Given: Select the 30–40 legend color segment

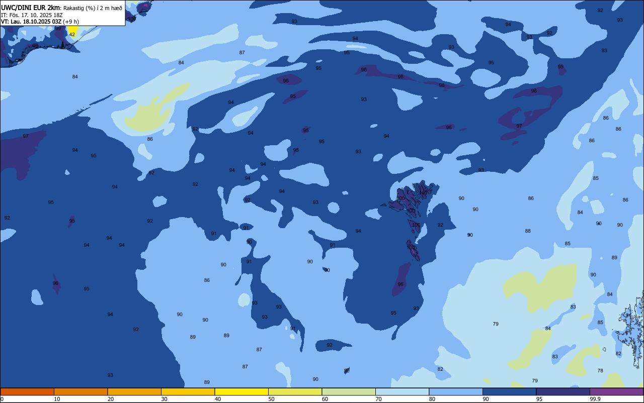Looking at the screenshot, I should click(188, 391).
